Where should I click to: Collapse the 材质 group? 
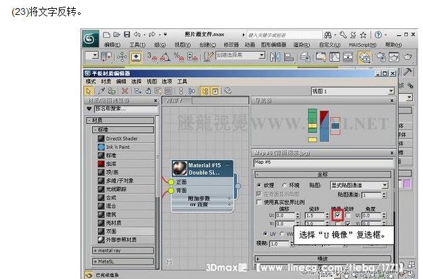(120, 121)
